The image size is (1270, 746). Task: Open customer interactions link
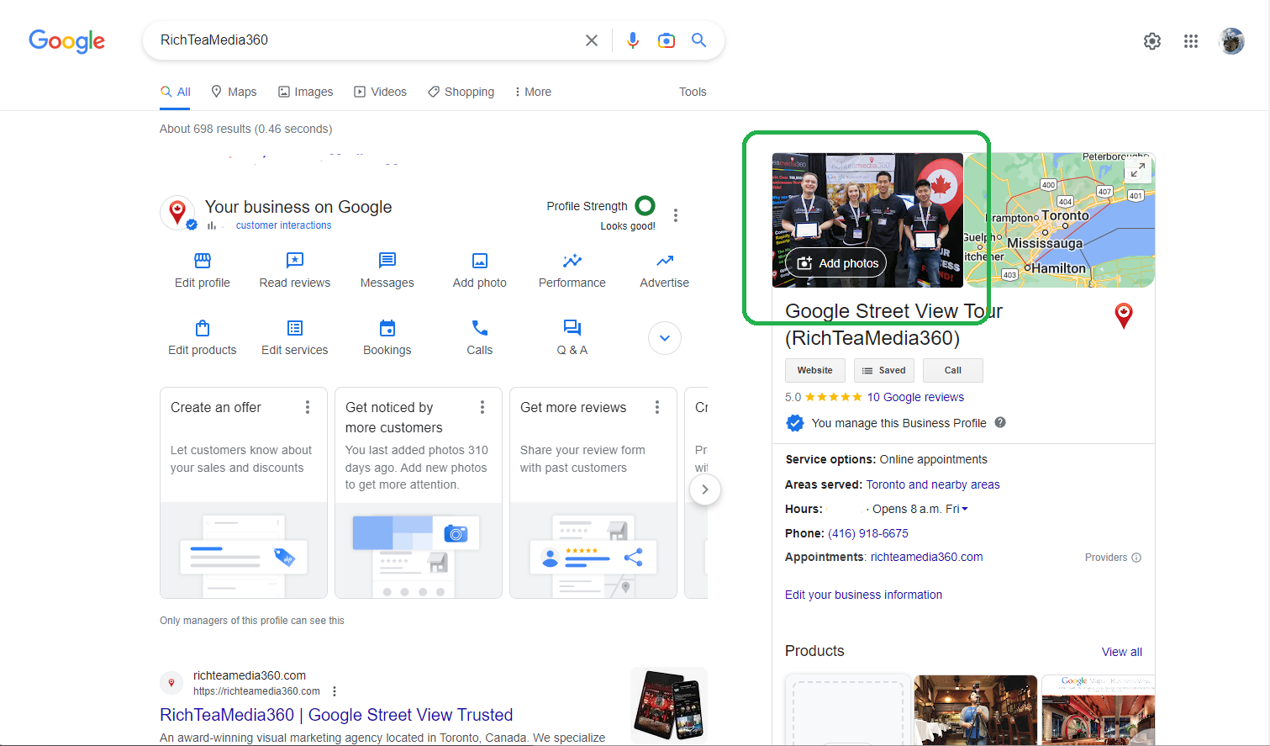[x=283, y=225]
